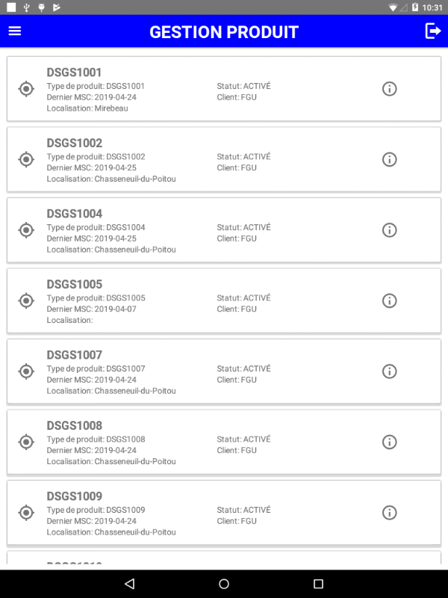Locate product DSGS1001 with target icon
This screenshot has height=598, width=448.
[x=26, y=89]
